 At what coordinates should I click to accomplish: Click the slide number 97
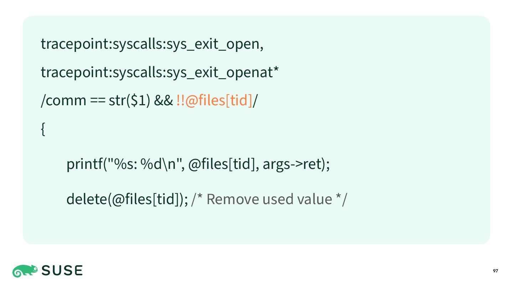pos(495,271)
